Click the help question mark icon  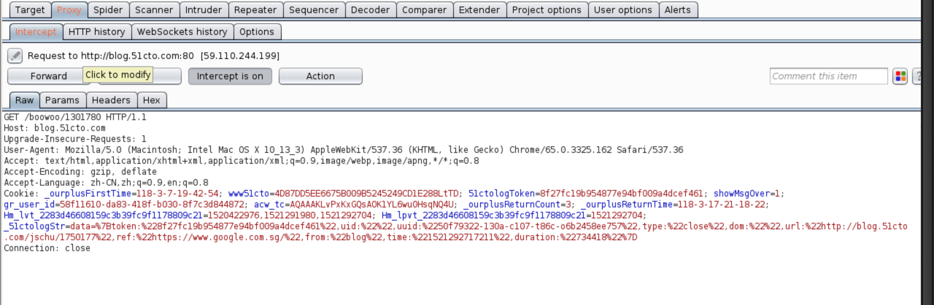pos(916,76)
